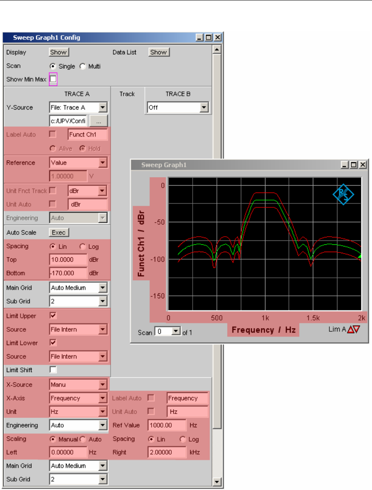Click the Display Show button

[59, 52]
